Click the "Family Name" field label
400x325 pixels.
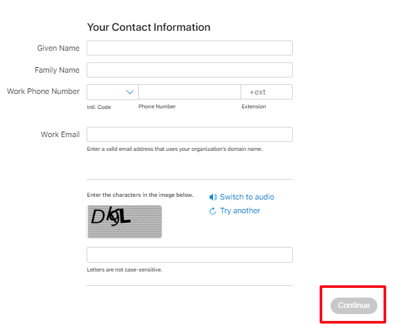[x=57, y=70]
